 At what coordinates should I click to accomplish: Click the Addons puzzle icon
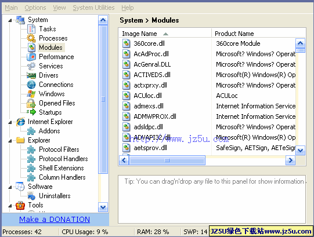[31, 131]
